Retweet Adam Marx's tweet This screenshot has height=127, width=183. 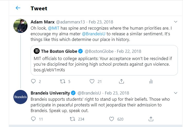(x=62, y=81)
